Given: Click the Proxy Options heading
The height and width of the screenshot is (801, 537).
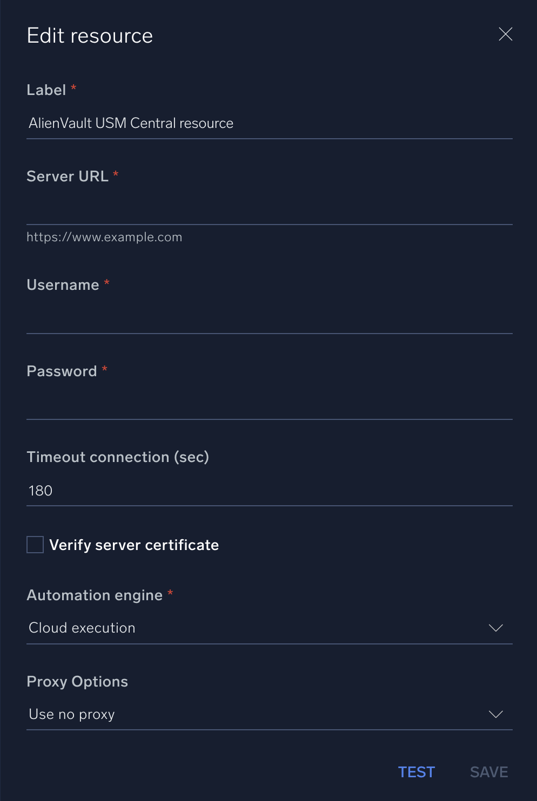Looking at the screenshot, I should coord(77,681).
